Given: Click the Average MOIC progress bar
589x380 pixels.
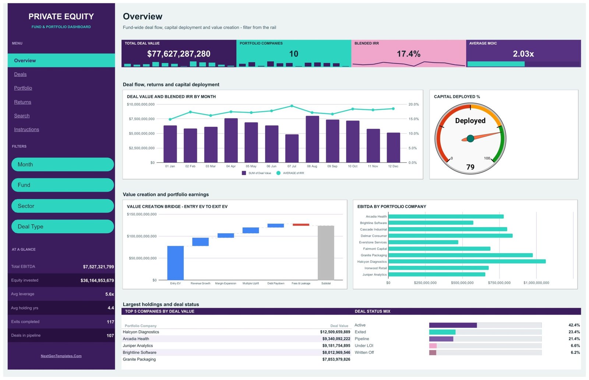Looking at the screenshot, I should pyautogui.click(x=523, y=64).
